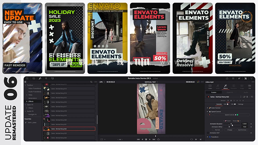The width and height of the screenshot is (258, 145).
Task: Jump to first frame in viewer
Action: point(138,139)
